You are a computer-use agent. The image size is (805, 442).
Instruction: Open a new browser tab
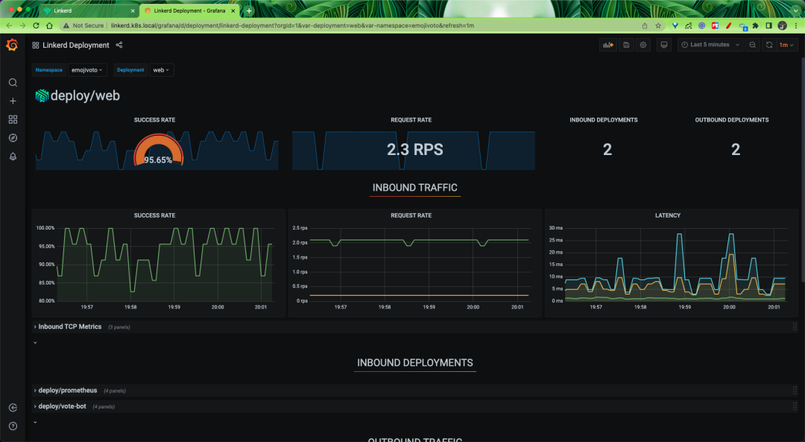click(249, 10)
